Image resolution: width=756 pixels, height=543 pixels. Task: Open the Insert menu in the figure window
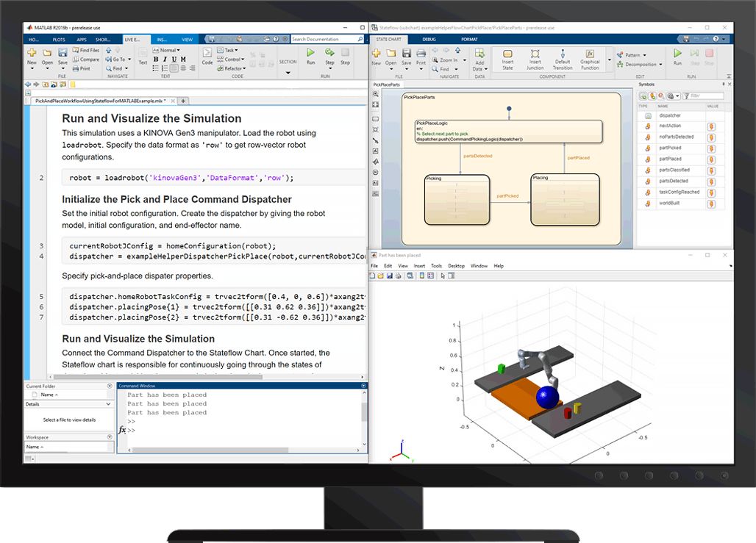pos(419,266)
